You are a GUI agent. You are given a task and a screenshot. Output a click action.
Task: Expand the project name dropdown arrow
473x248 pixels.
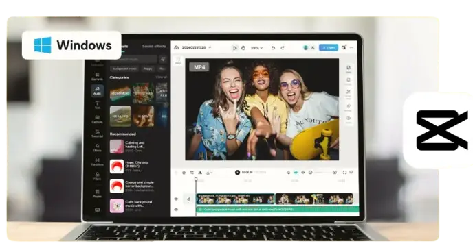[210, 47]
